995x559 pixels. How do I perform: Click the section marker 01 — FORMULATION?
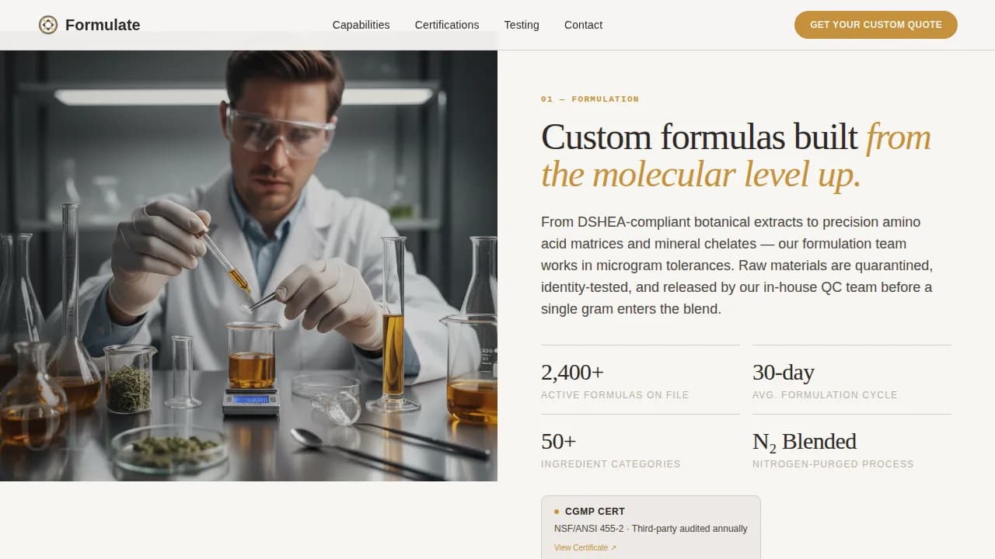pyautogui.click(x=590, y=99)
